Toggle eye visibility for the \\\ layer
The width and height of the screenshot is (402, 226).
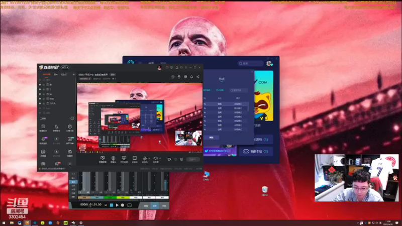coord(40,103)
